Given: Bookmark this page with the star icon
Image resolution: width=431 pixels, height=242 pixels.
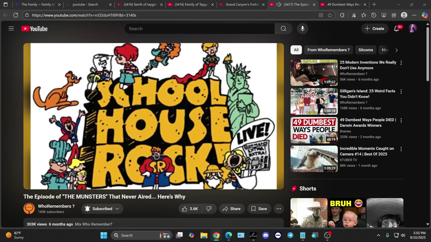Looking at the screenshot, I should click(330, 15).
